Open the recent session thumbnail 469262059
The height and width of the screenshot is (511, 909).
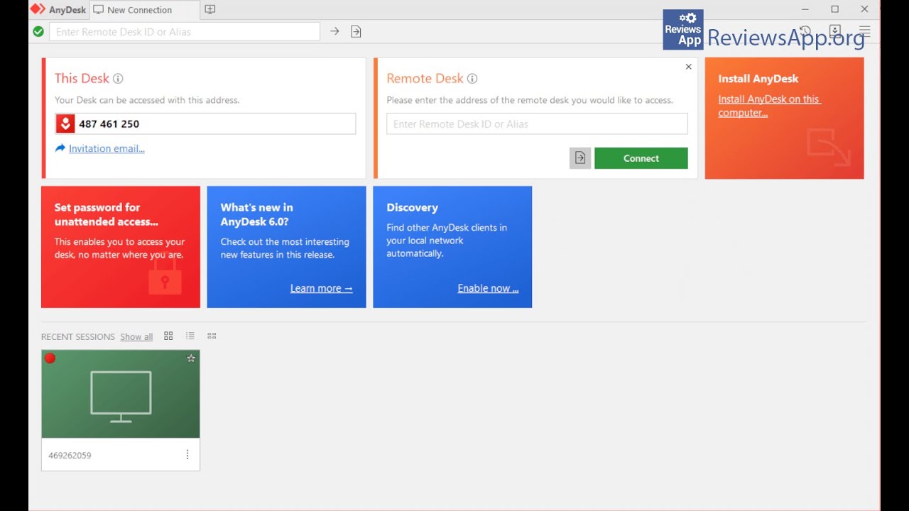click(121, 394)
